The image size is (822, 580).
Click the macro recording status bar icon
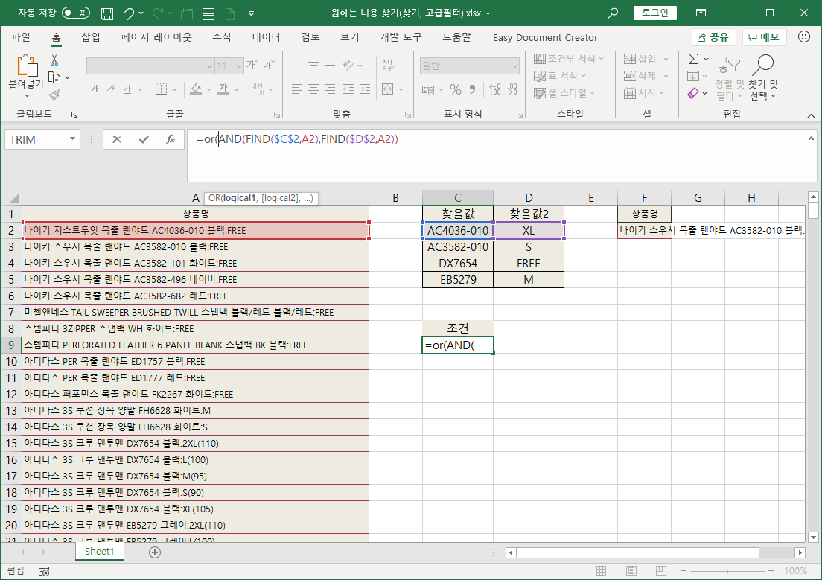pos(44,570)
